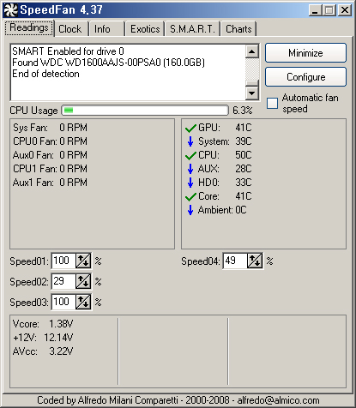The height and width of the screenshot is (408, 356).
Task: Click the 'Aux1 Fan: 0 RPM' reading
Action: pyautogui.click(x=50, y=183)
